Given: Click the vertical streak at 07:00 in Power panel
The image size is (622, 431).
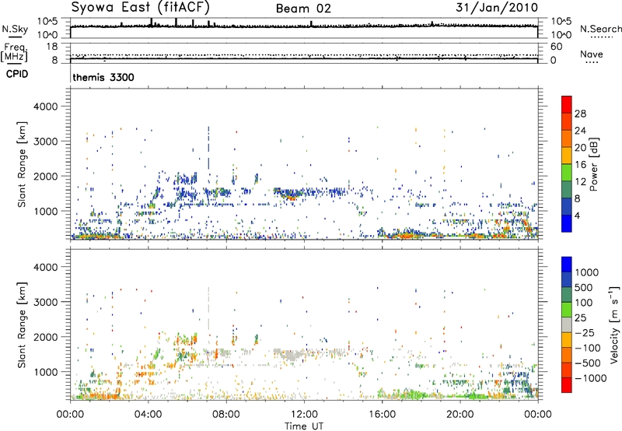Looking at the screenshot, I should (x=208, y=148).
